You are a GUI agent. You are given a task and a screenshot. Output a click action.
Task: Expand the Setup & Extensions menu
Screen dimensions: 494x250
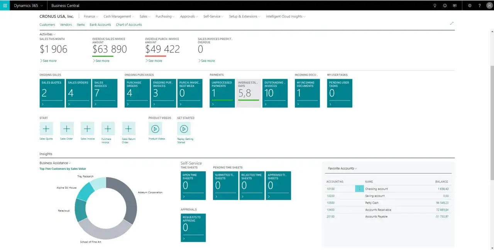coord(245,17)
